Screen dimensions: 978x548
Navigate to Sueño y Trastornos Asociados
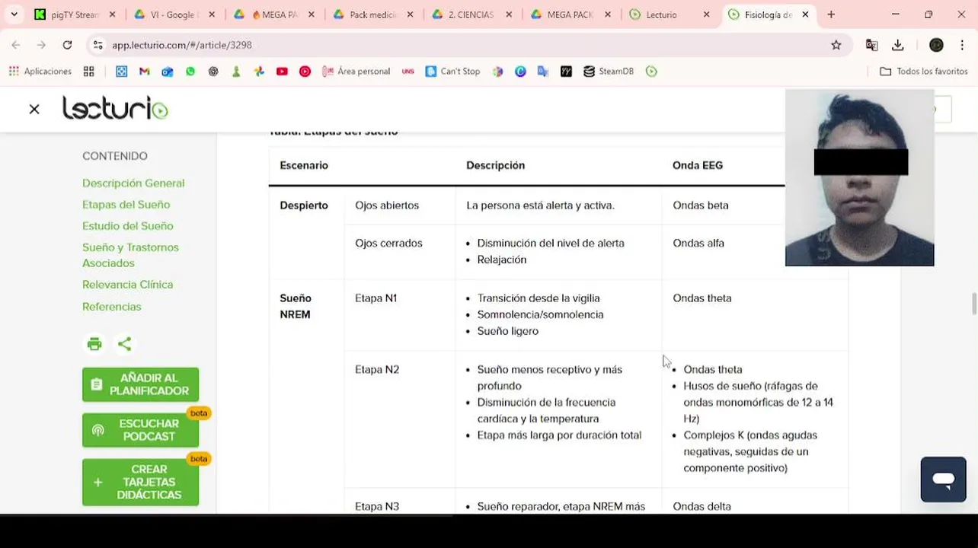coord(130,255)
